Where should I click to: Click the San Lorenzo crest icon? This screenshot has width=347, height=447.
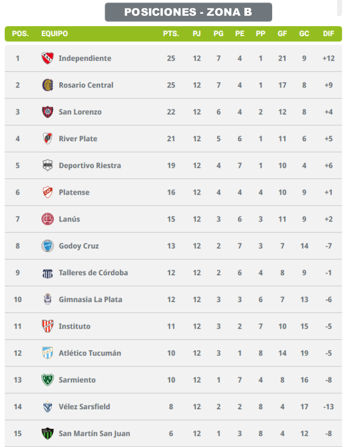click(48, 111)
